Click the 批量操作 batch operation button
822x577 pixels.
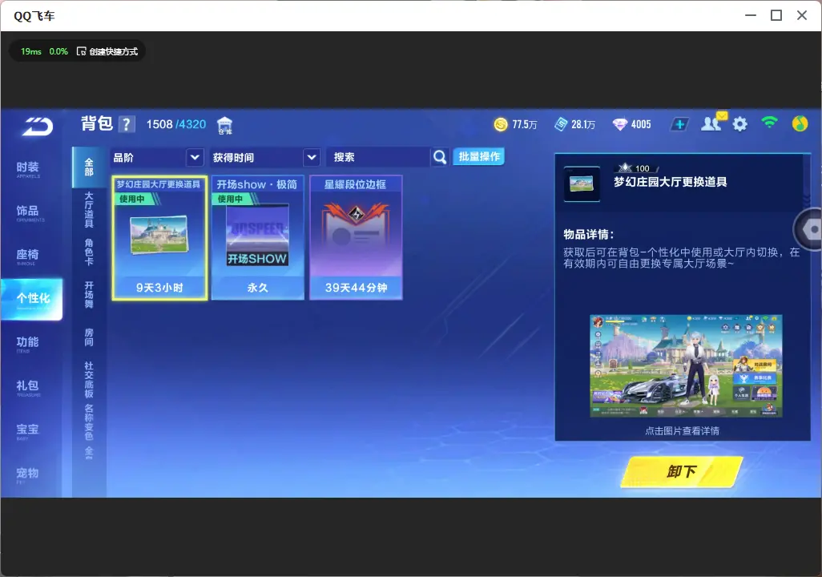point(478,156)
